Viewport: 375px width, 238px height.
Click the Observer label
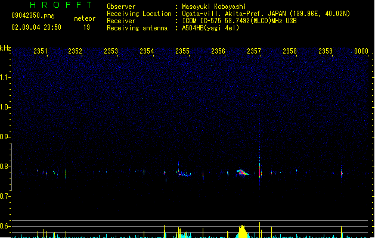[x=121, y=7]
